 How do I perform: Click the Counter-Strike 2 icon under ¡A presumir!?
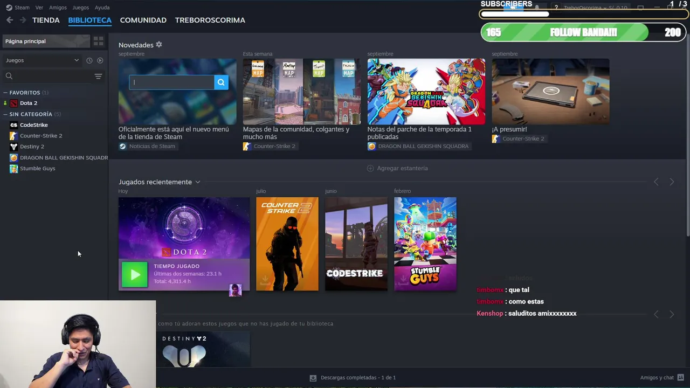(x=495, y=138)
